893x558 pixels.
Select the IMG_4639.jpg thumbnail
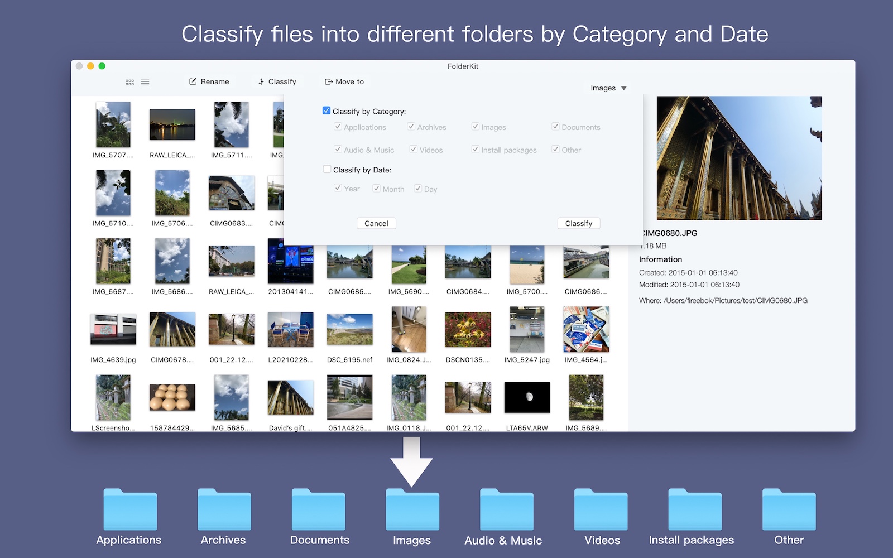click(x=113, y=329)
